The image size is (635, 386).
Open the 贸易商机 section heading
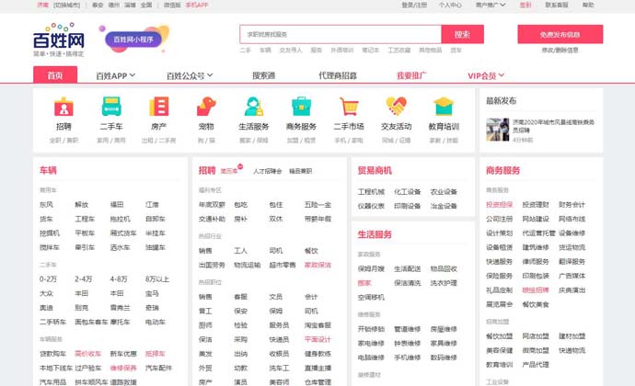(375, 170)
